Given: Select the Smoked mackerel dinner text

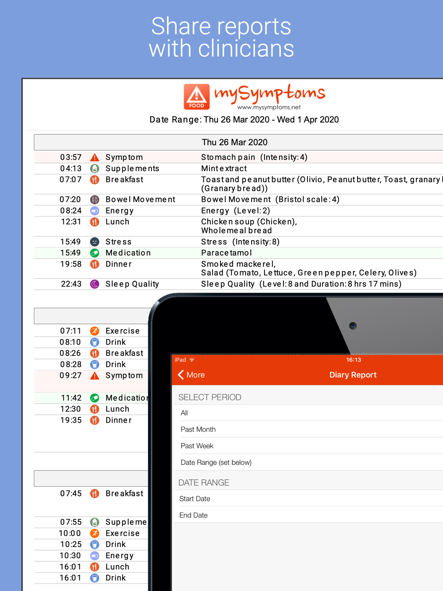Looking at the screenshot, I should click(238, 264).
